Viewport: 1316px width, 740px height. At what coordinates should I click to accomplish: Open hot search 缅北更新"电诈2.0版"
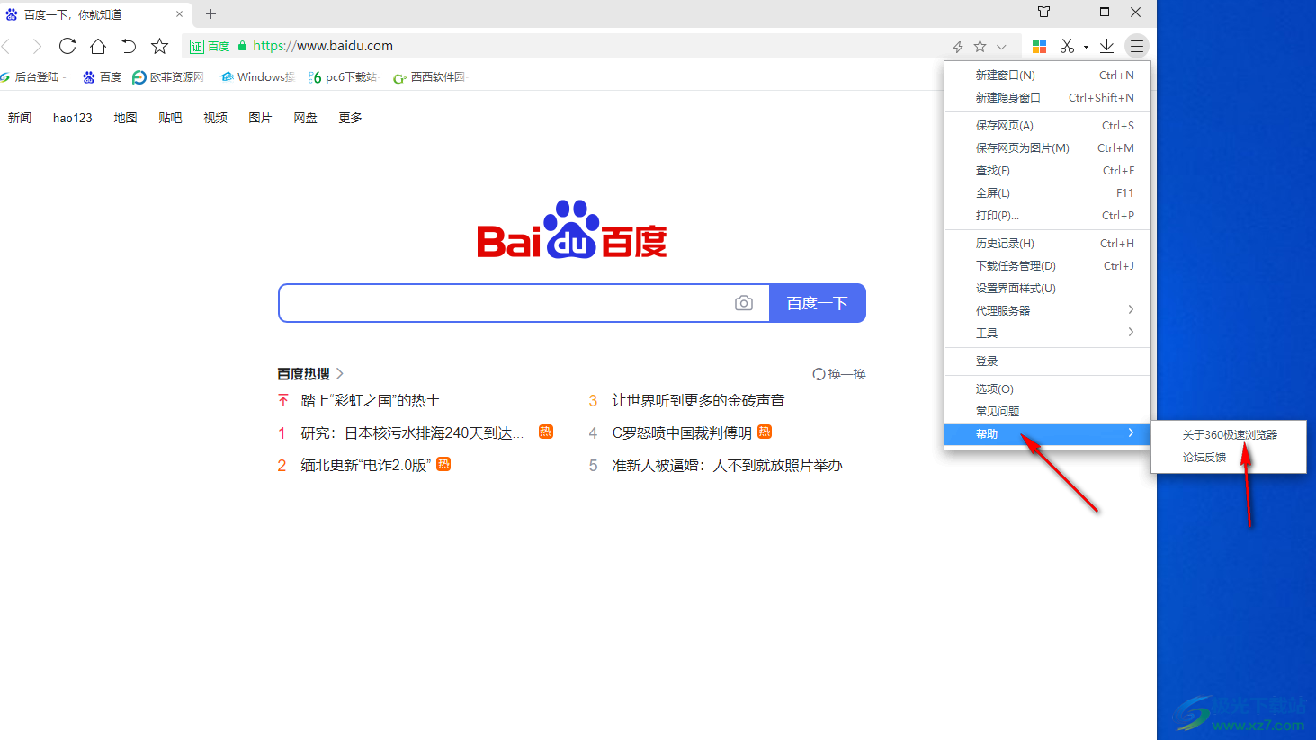366,466
